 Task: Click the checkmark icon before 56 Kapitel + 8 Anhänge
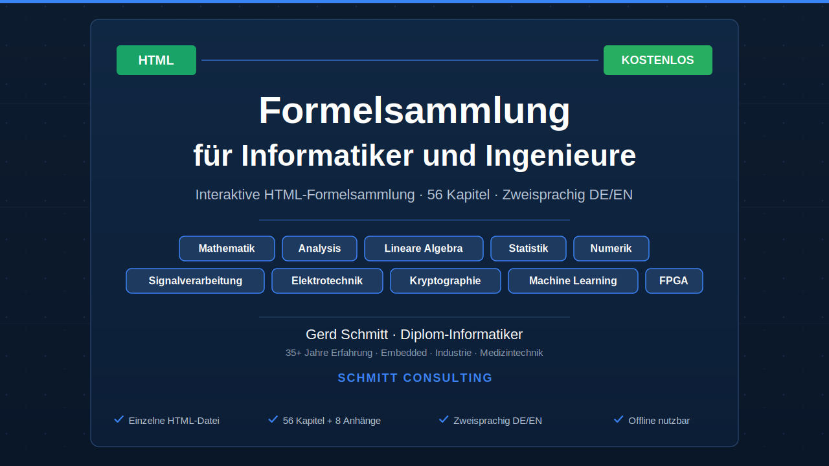(x=273, y=419)
